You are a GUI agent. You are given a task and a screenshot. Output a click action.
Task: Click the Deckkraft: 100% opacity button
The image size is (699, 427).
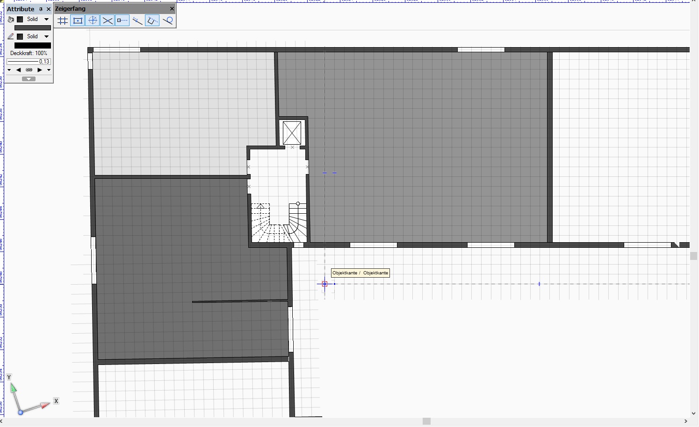[29, 53]
